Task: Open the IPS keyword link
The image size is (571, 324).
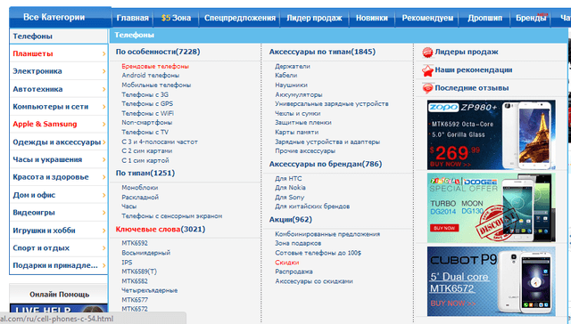Action: click(127, 263)
